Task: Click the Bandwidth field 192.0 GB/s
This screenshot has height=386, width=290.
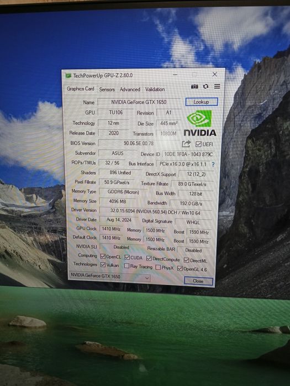Action: click(191, 203)
